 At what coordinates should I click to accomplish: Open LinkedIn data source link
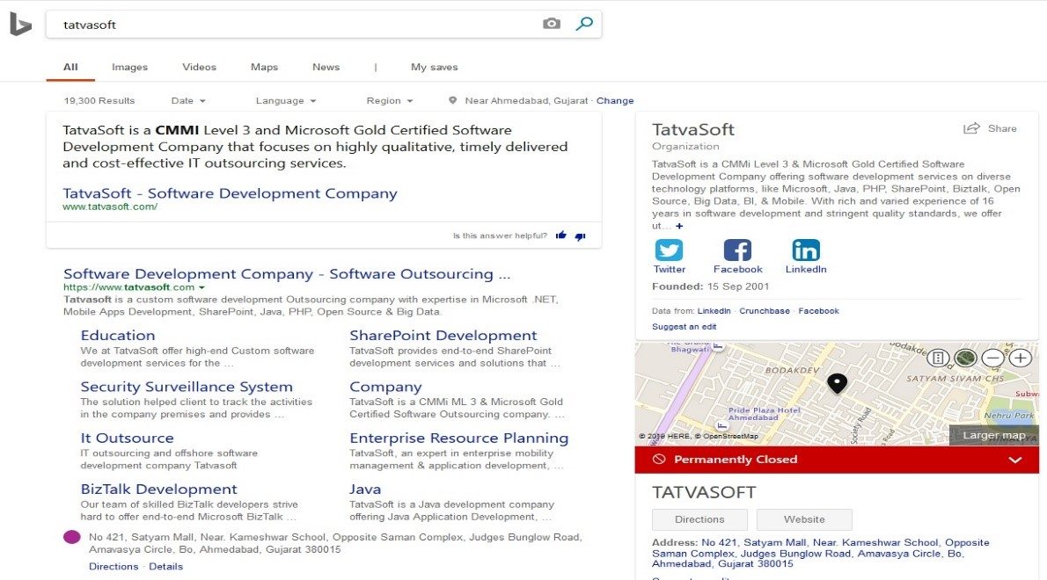[714, 311]
